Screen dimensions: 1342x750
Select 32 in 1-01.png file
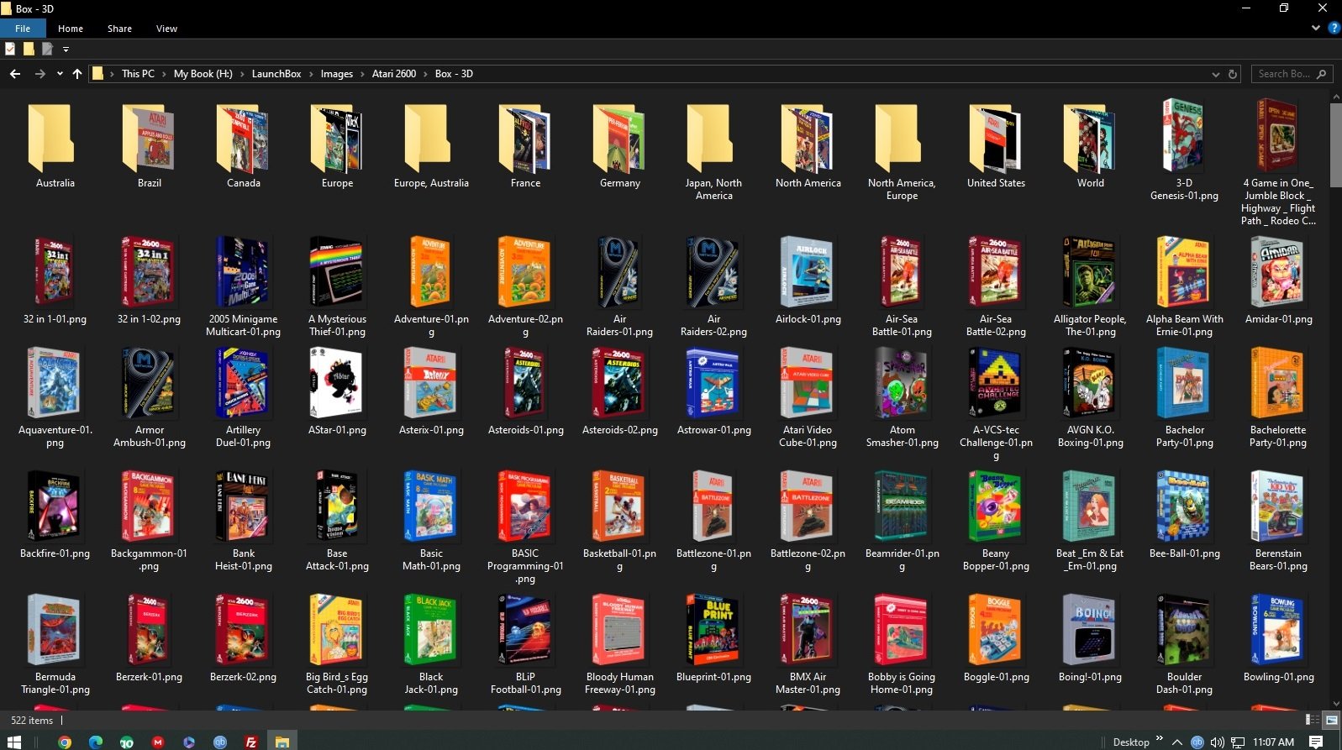pyautogui.click(x=55, y=281)
